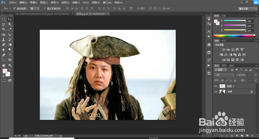259x139 pixels.
Task: Open Move tool preset picker arrow
Action: (10, 9)
